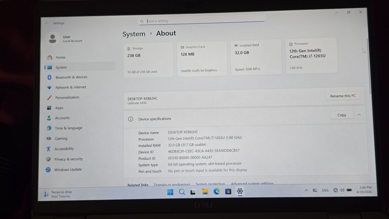Open Domain or workgroup link

(x=172, y=184)
